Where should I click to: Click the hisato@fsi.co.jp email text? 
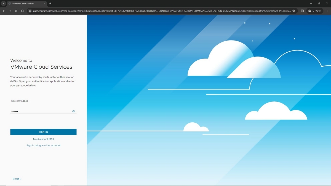19,101
